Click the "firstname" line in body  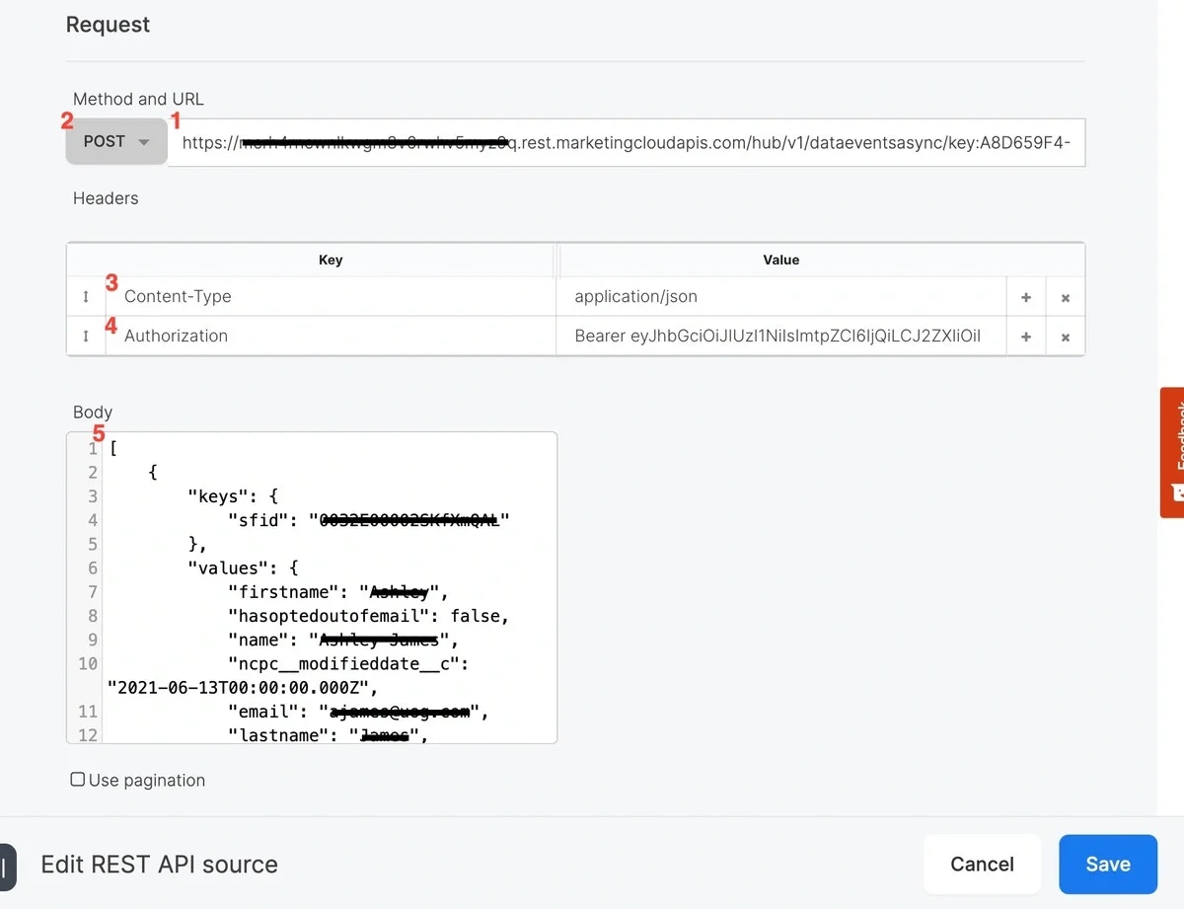338,592
